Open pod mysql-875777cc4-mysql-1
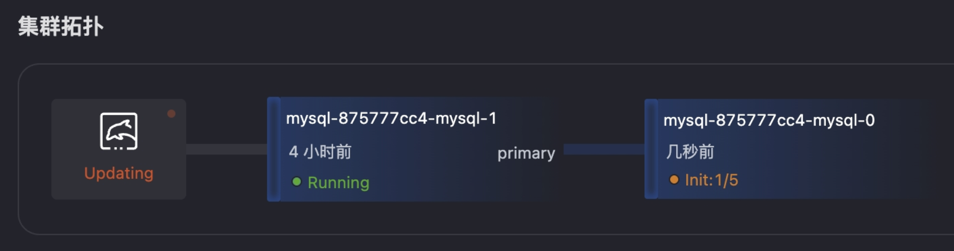 [x=391, y=119]
